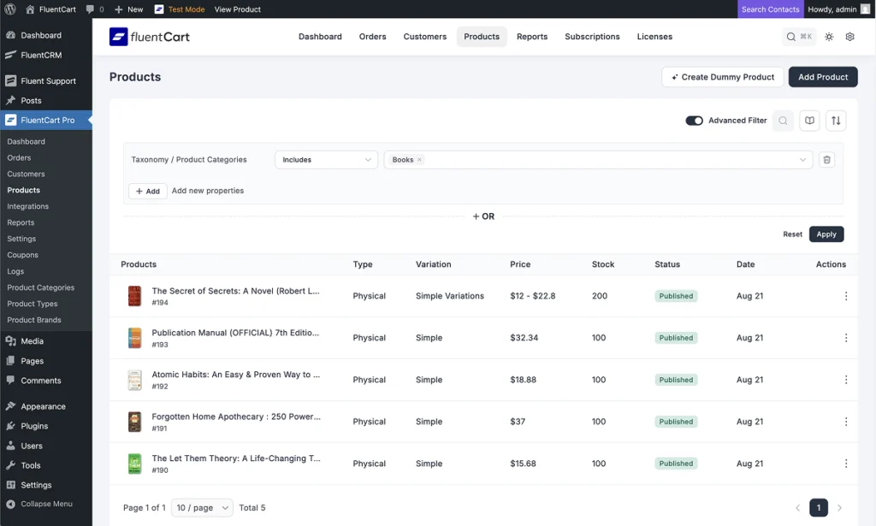The image size is (876, 526).
Task: Switch to the Licenses tab
Action: tap(654, 37)
